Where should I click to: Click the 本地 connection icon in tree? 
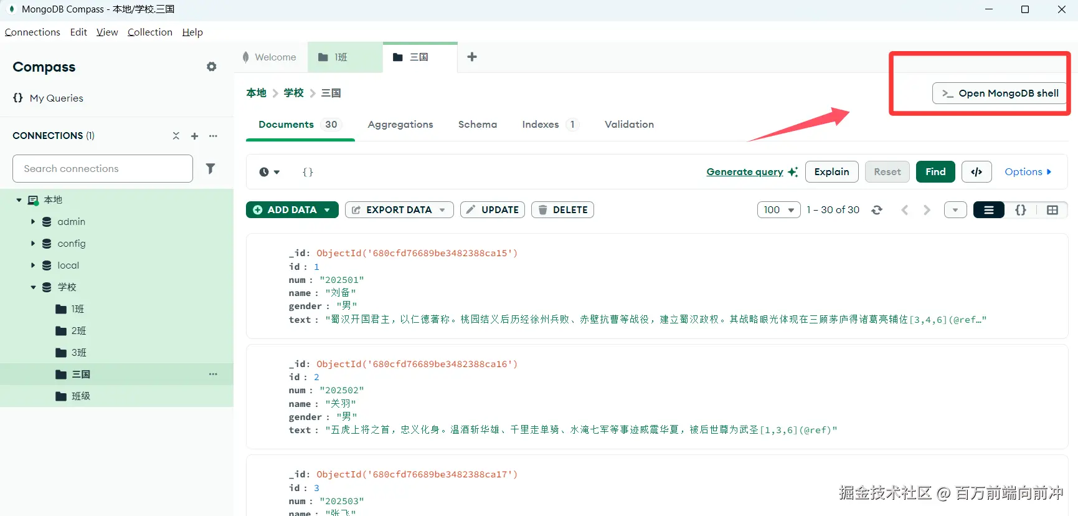(33, 200)
